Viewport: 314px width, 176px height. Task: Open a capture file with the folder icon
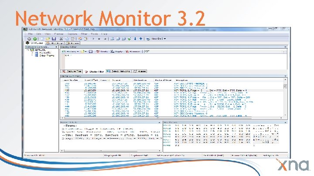pyautogui.click(x=48, y=39)
